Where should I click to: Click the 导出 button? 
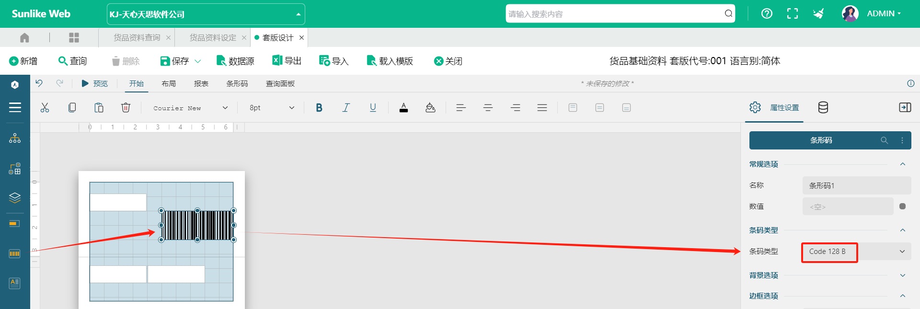point(287,61)
